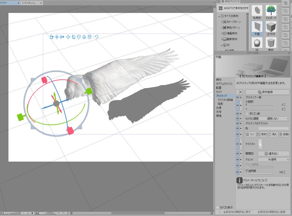This screenshot has width=292, height=216.
Task: Click the reset rotation arrow icon above the wing
Action: pos(96,37)
